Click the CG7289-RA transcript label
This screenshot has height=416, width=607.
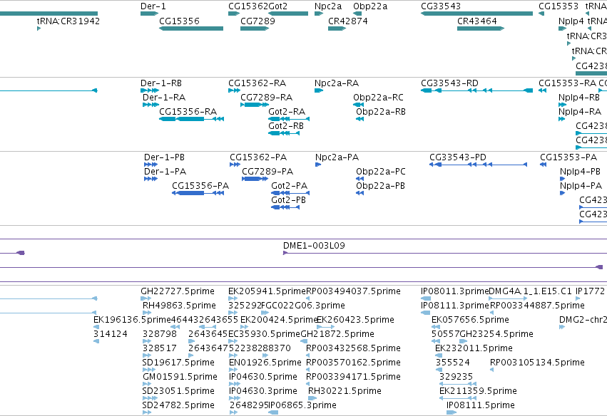pos(266,98)
